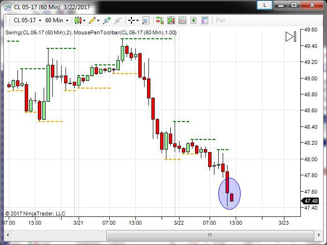Click the scrollbar left arrow
Screen dimensions: 327x245
click(x=8, y=235)
